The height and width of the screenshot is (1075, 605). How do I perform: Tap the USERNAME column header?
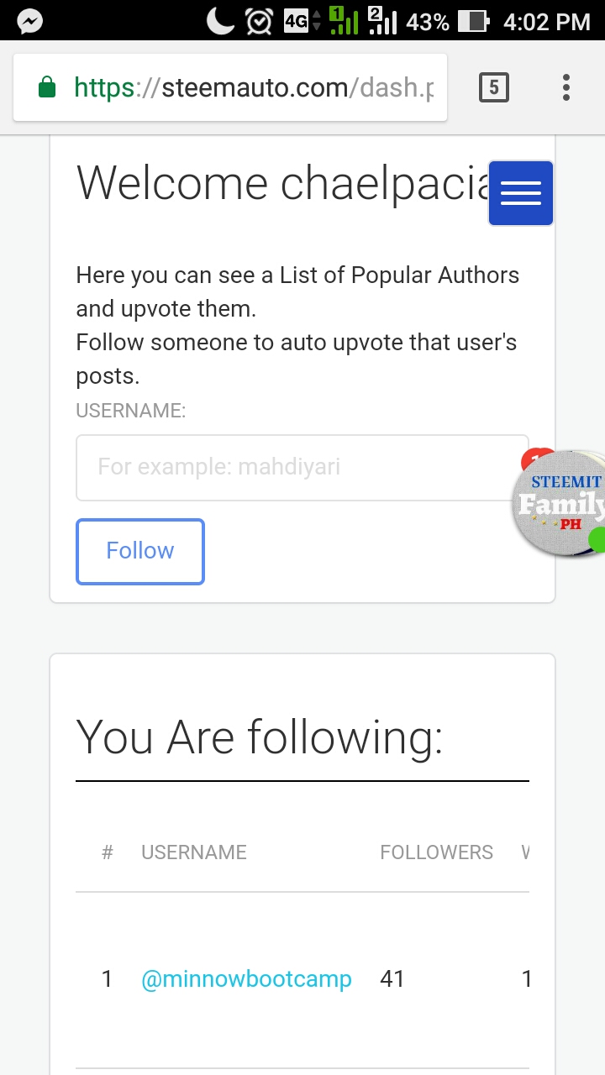194,852
